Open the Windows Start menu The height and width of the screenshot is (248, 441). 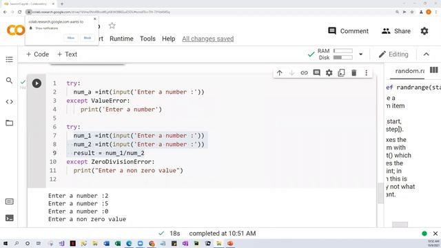coord(6,243)
